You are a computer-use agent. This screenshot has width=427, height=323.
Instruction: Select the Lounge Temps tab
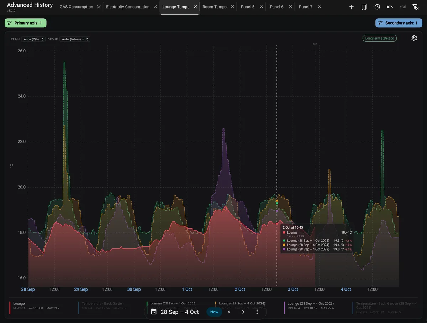tap(176, 7)
